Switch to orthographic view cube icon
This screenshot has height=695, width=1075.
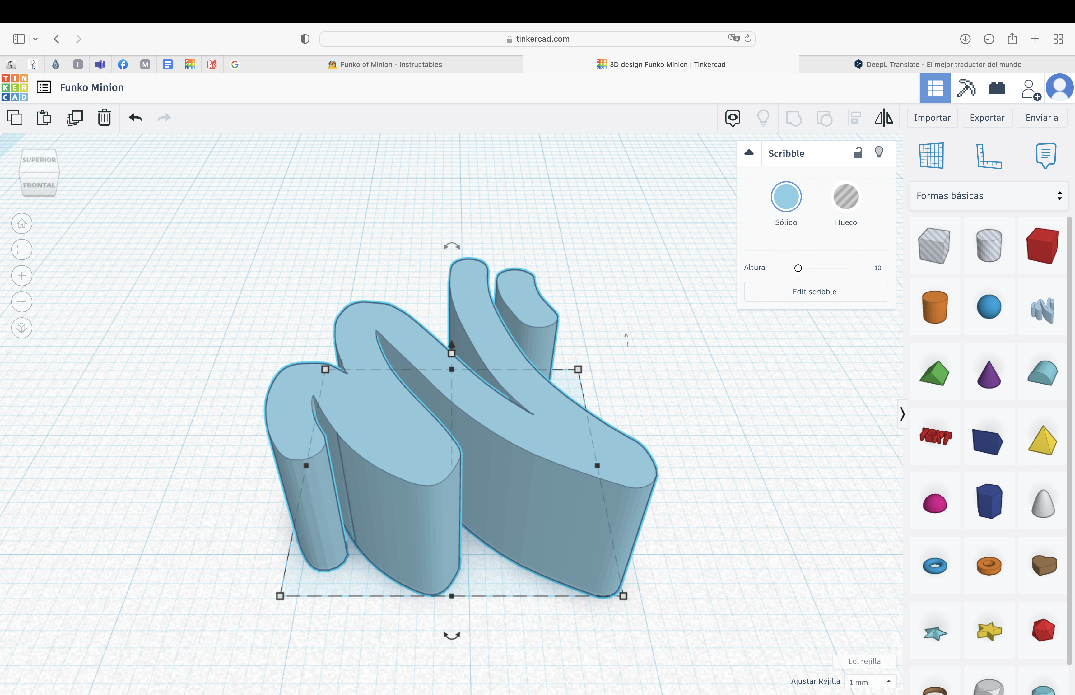pyautogui.click(x=22, y=328)
